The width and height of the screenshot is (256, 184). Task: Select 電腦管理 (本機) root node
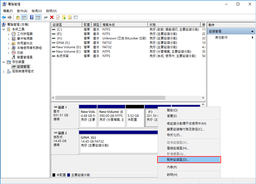pyautogui.click(x=18, y=25)
